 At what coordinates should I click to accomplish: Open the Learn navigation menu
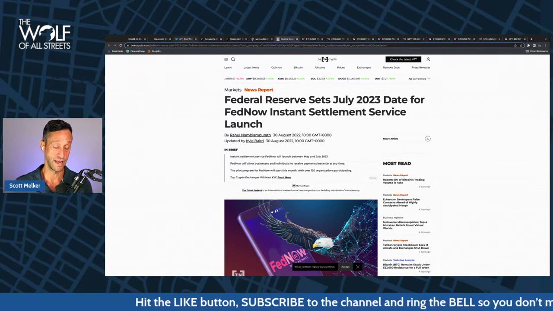(228, 67)
